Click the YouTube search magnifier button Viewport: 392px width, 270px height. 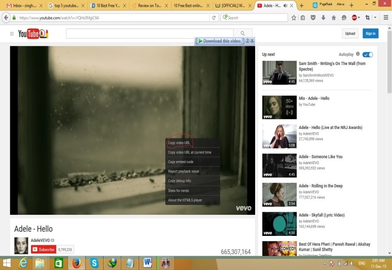pos(243,34)
